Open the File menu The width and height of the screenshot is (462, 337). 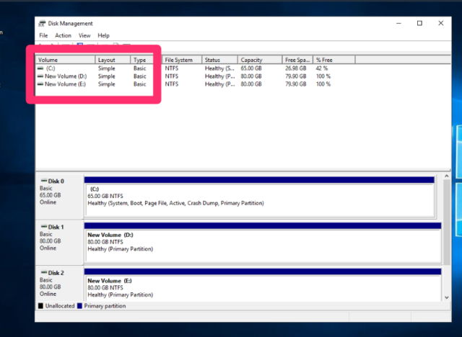tap(43, 35)
